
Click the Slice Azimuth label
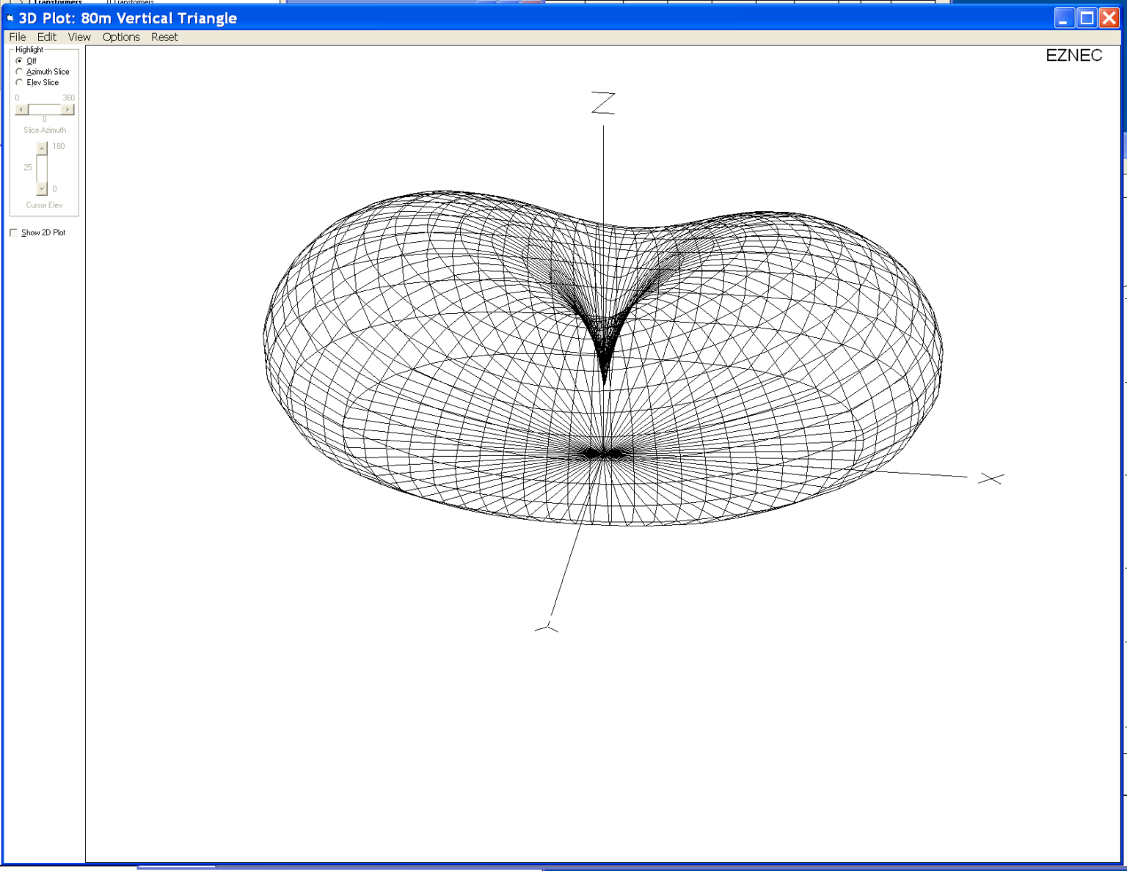45,130
